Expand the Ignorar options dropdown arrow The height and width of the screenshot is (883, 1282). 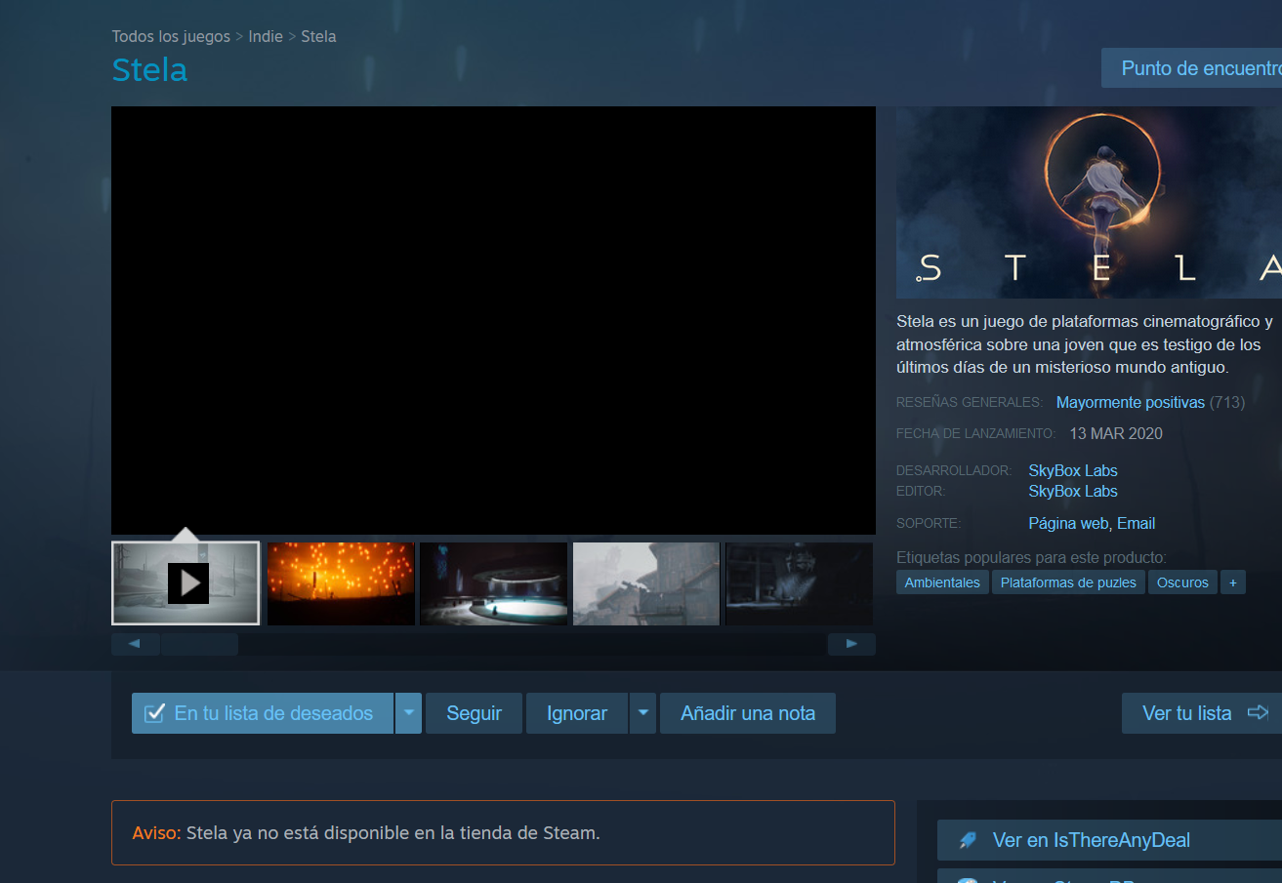tap(642, 713)
